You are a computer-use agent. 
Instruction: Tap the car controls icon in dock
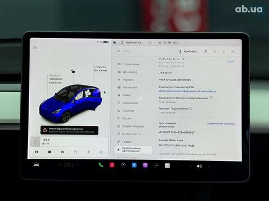click(x=36, y=165)
